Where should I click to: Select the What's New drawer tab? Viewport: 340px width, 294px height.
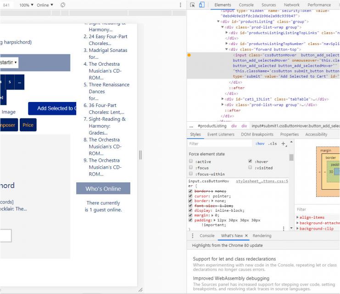(232, 236)
